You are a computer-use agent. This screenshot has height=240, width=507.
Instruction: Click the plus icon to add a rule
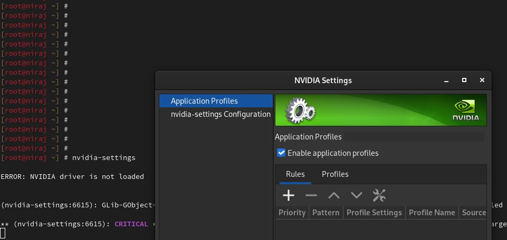pyautogui.click(x=289, y=195)
